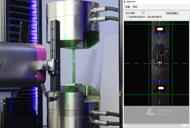Image resolution: width=190 pixels, height=128 pixels.
Task: Open the 帮助 menu
Action: pyautogui.click(x=135, y=7)
